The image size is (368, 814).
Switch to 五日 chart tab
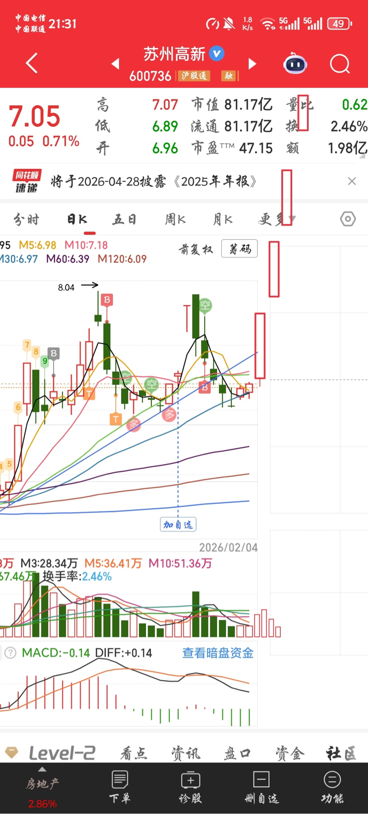point(125,220)
